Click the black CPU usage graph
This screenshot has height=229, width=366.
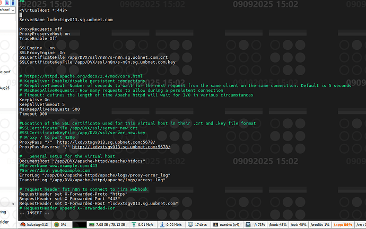pos(80,225)
